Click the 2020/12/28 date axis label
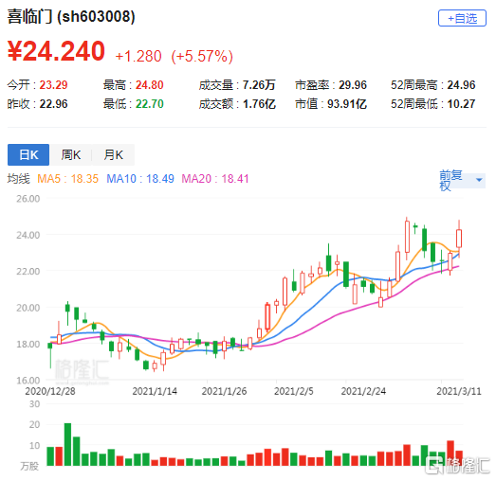Screen dimensions: 496x481 (50, 391)
